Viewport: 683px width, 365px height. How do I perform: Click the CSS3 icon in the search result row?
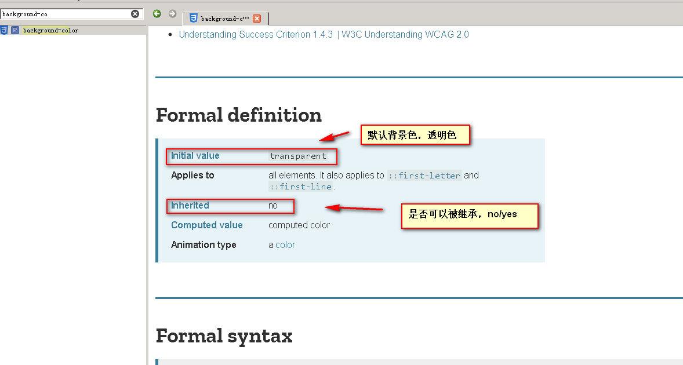5,30
